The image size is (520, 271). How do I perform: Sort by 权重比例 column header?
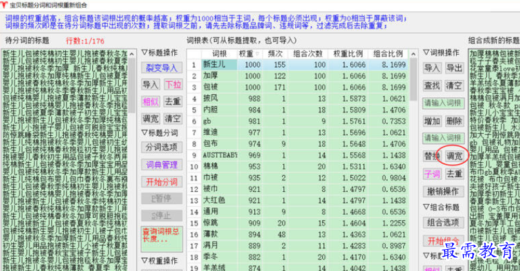tap(348, 54)
